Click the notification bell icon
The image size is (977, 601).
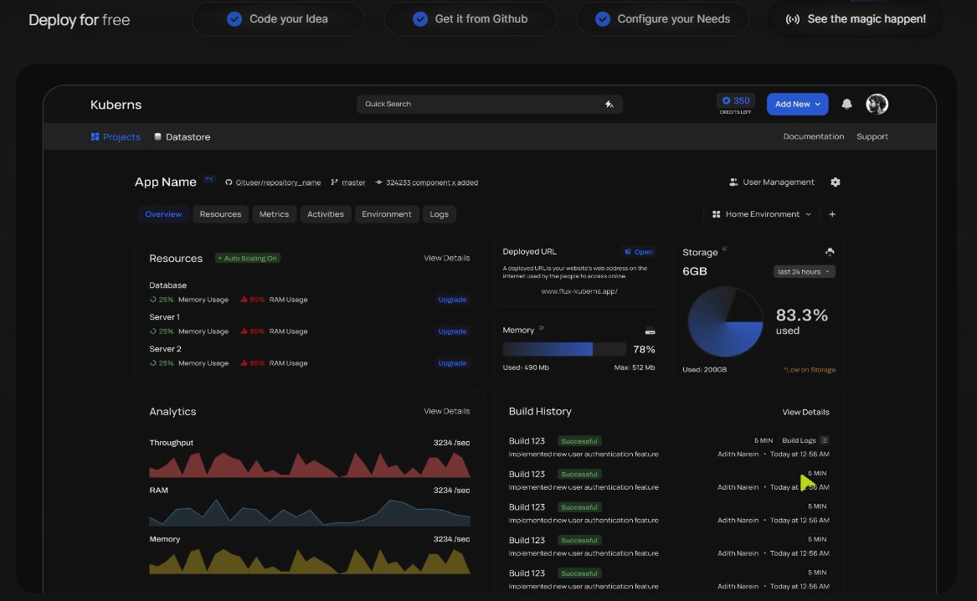point(846,104)
